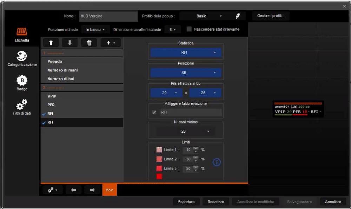Screen dimensions: 351x209
Task: Close the HUD editor window
Action: (x=344, y=6)
